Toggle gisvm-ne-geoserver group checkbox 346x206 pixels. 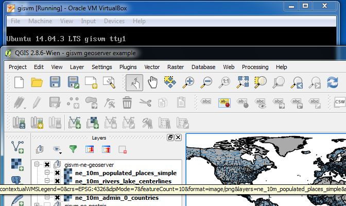pos(47,165)
